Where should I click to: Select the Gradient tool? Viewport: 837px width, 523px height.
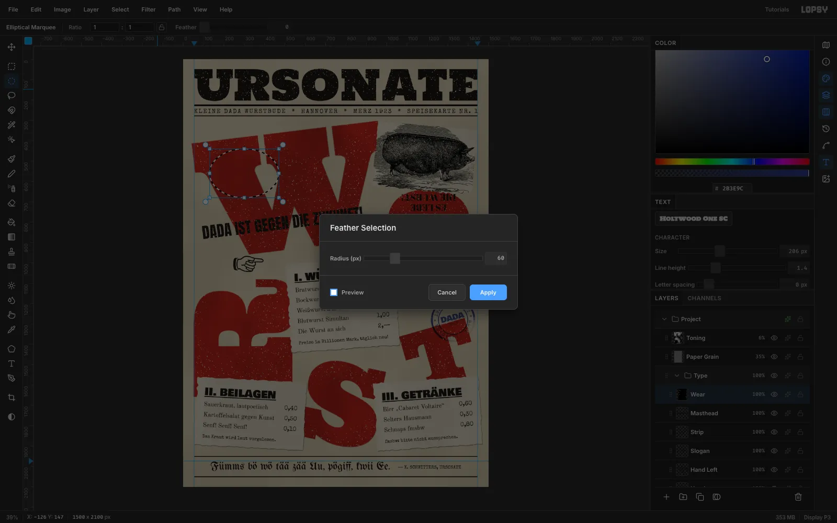click(x=12, y=237)
